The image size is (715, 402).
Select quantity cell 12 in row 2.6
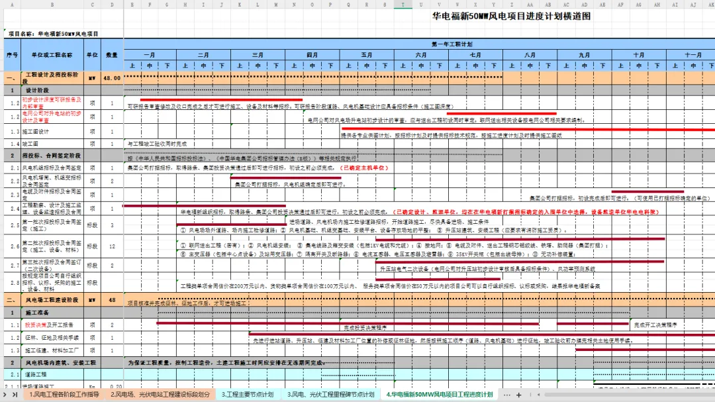click(x=112, y=246)
